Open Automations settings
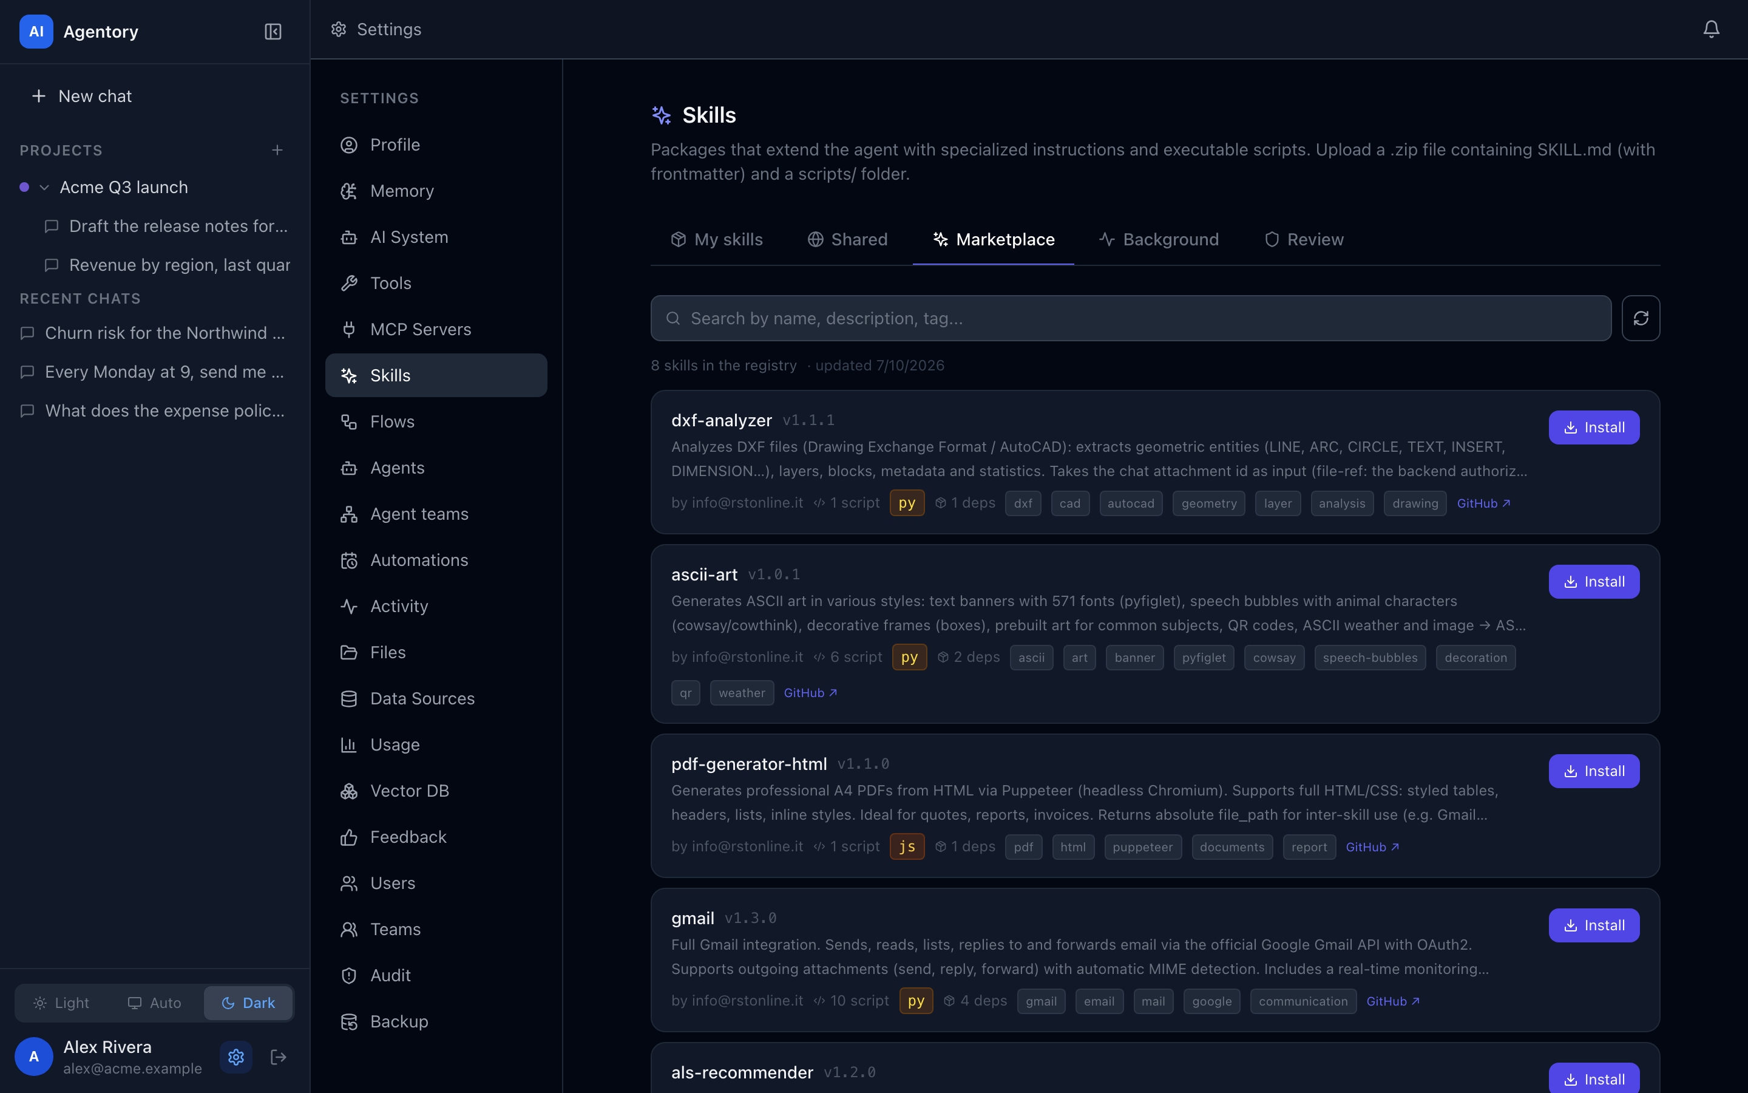Image resolution: width=1748 pixels, height=1093 pixels. (x=436, y=560)
